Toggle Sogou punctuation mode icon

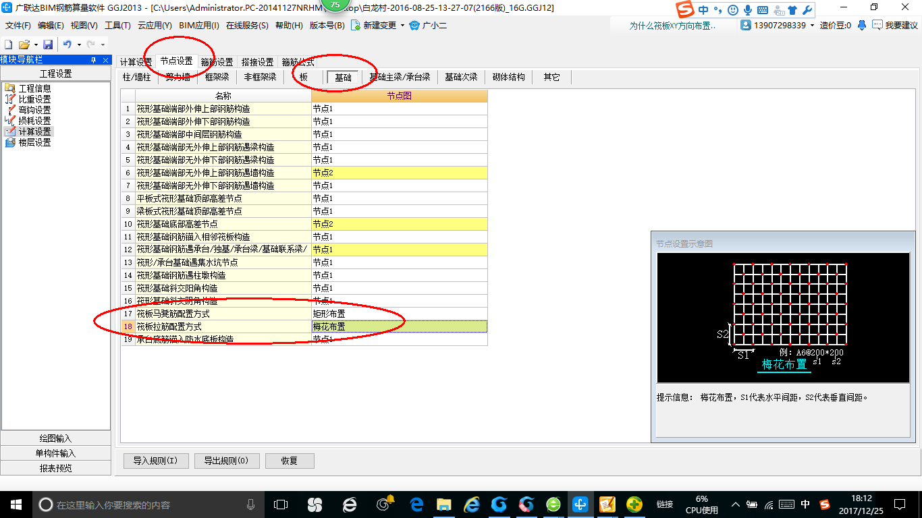pos(718,9)
